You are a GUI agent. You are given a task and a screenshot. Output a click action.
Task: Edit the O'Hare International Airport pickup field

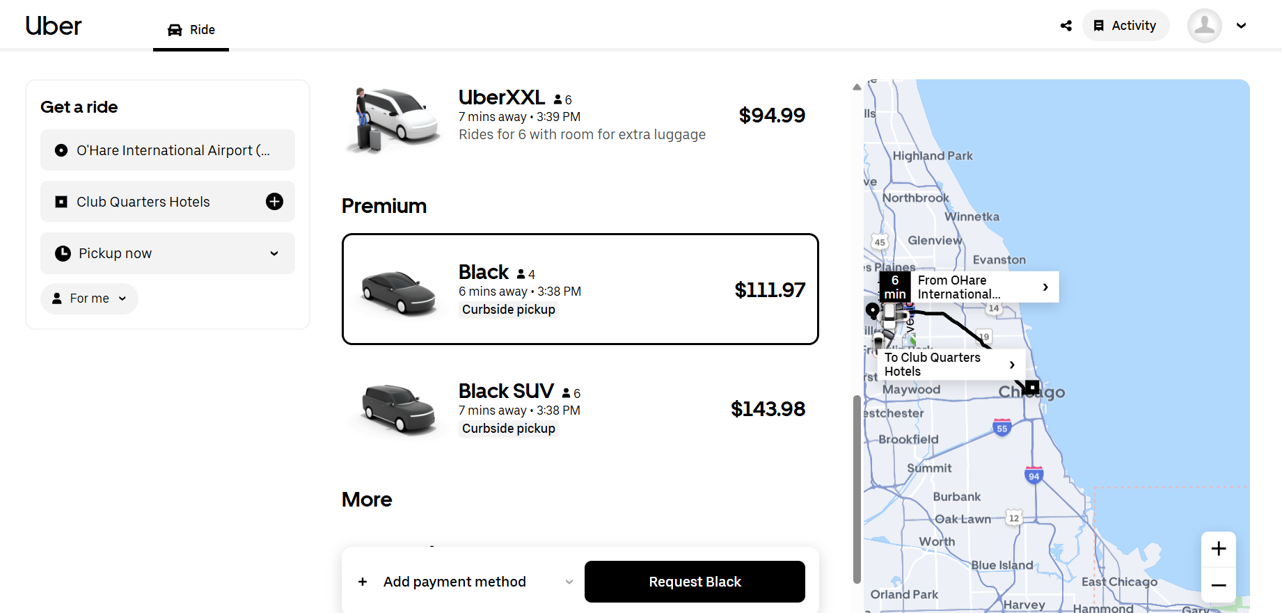[x=168, y=150]
